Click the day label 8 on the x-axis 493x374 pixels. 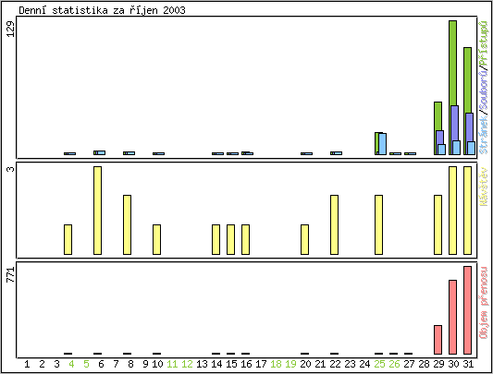click(130, 364)
